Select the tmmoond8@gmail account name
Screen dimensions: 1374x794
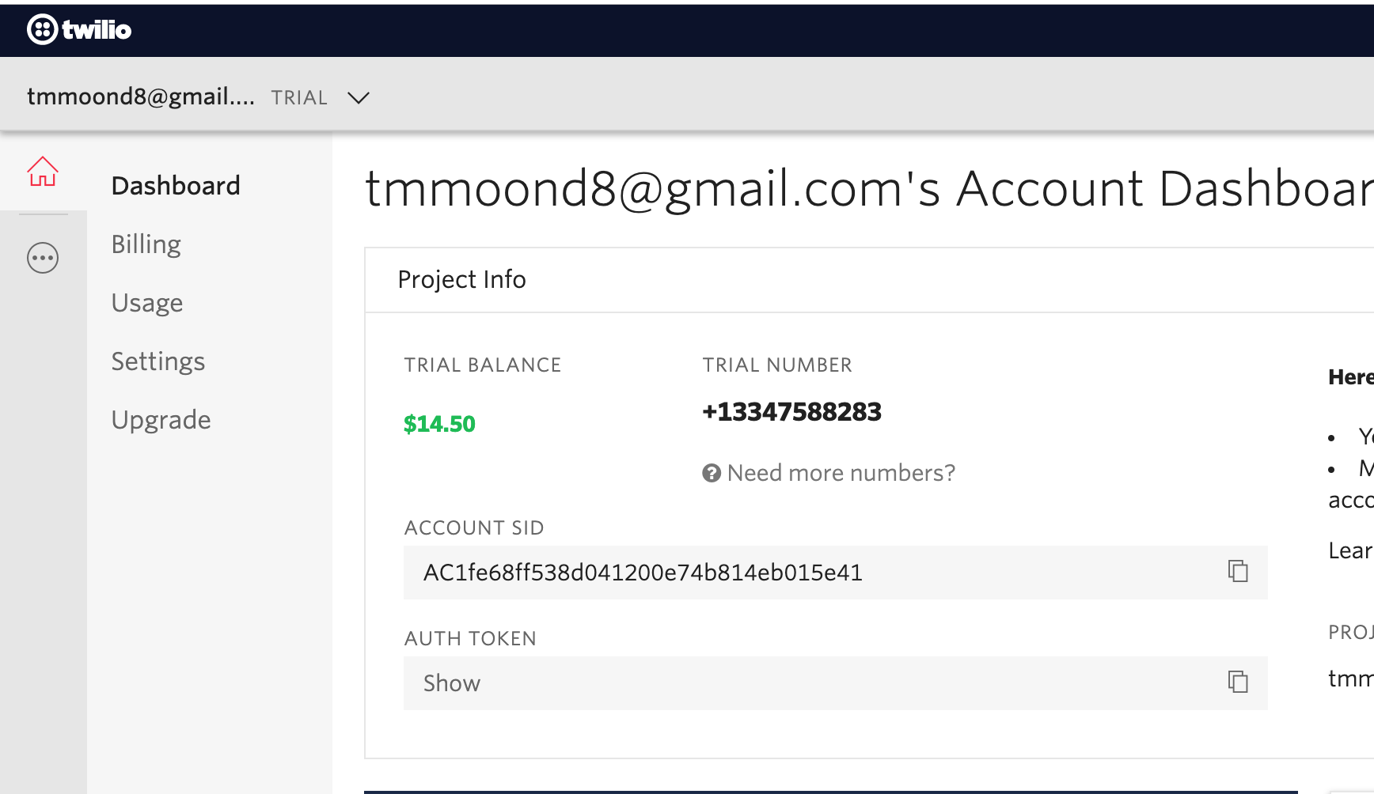141,96
